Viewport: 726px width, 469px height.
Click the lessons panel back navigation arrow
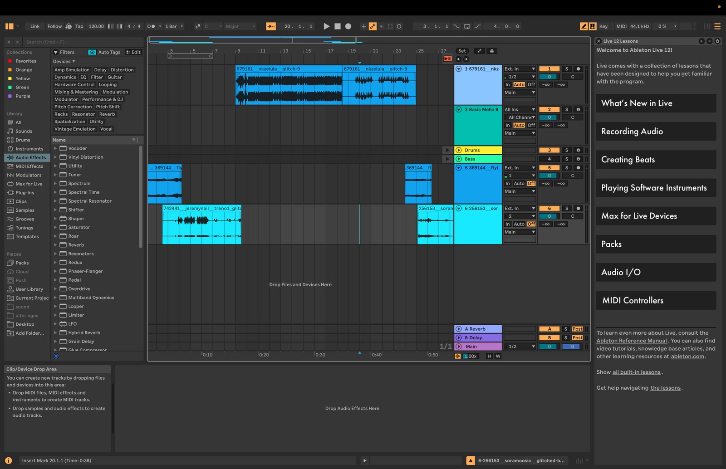tap(701, 41)
